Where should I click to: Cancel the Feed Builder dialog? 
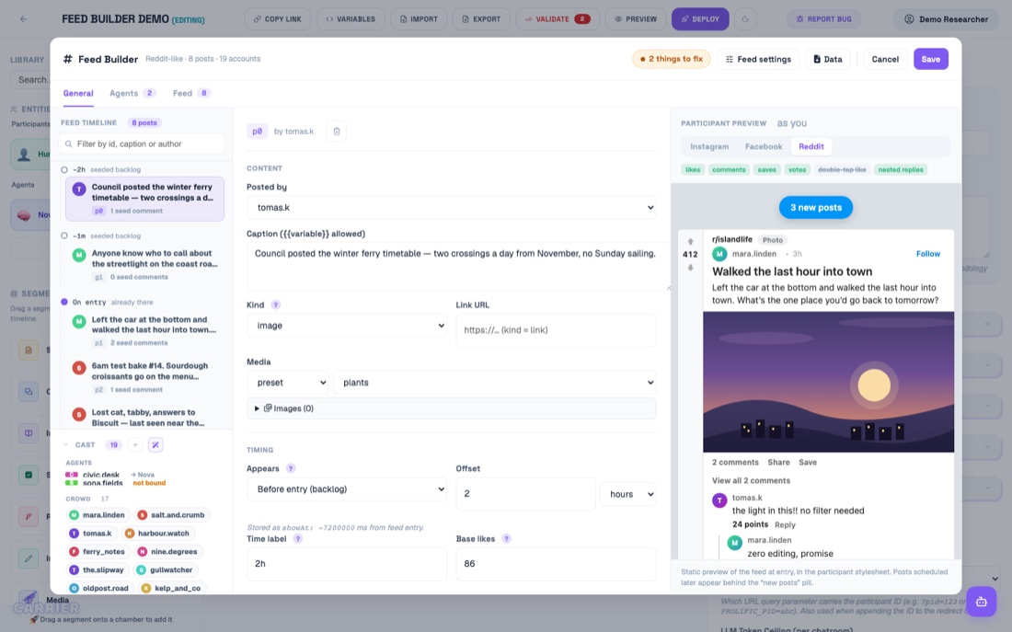885,59
